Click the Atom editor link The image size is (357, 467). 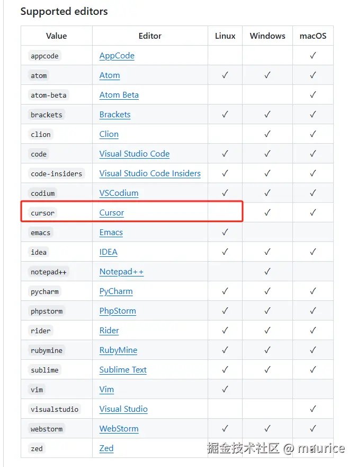click(110, 75)
